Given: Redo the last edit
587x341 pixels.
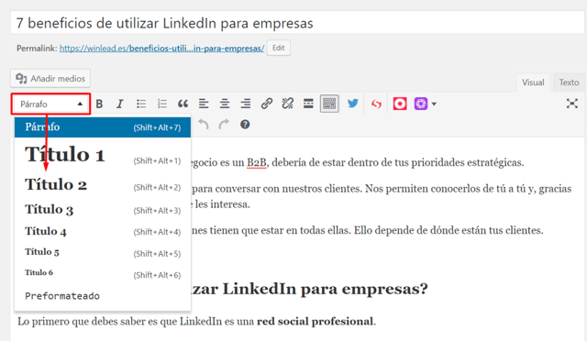Looking at the screenshot, I should click(224, 125).
